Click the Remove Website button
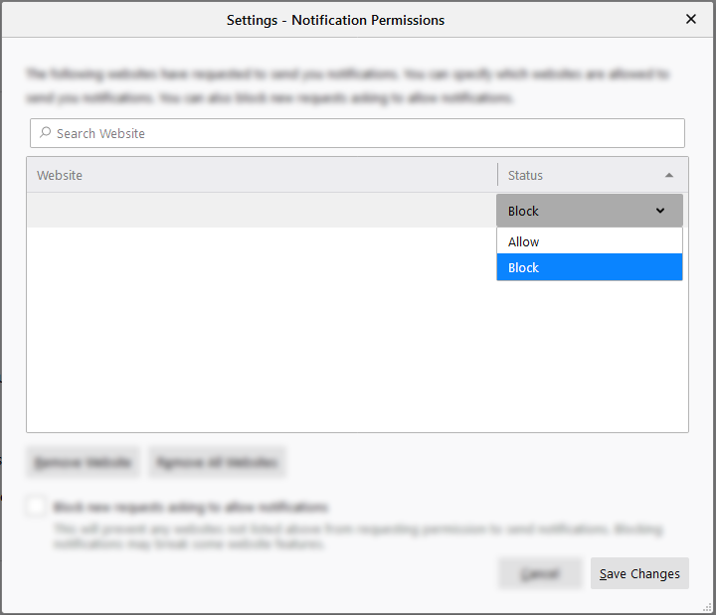This screenshot has height=615, width=716. [83, 463]
